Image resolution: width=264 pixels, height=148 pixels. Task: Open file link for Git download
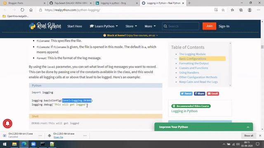point(58,137)
